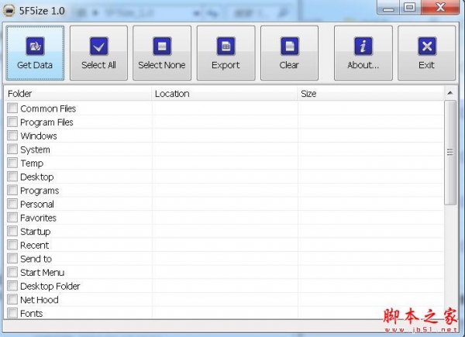The image size is (465, 337).
Task: Sort by the Location column header
Action: (225, 94)
